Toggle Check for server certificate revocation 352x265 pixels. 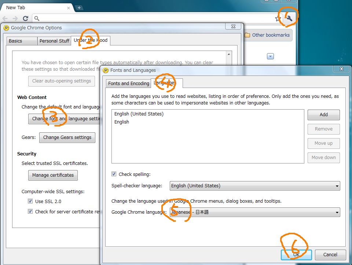pyautogui.click(x=30, y=211)
